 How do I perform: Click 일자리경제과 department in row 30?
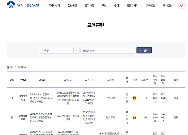(23, 118)
